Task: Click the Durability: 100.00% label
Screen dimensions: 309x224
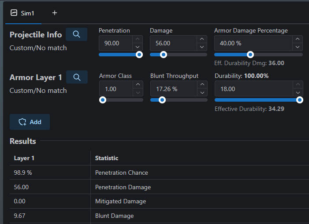Action: coord(242,76)
